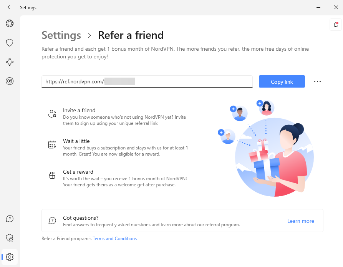The width and height of the screenshot is (343, 267).
Task: Open the help chat bubble icon
Action: coord(10,219)
